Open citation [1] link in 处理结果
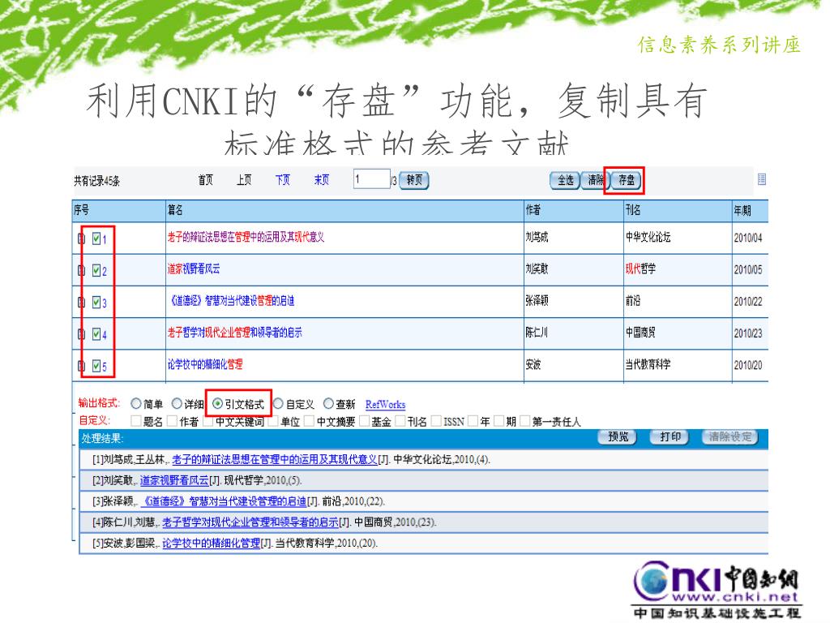 274,460
